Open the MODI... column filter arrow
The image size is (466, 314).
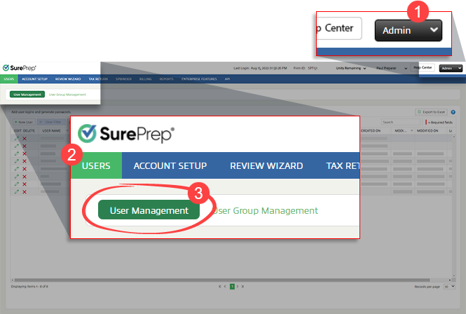(411, 131)
